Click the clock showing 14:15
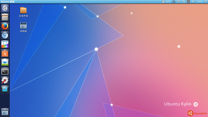The image size is (208, 117). pyautogui.click(x=200, y=2)
